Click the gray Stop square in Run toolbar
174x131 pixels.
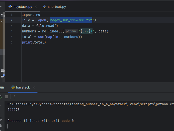pyautogui.click(x=7, y=97)
